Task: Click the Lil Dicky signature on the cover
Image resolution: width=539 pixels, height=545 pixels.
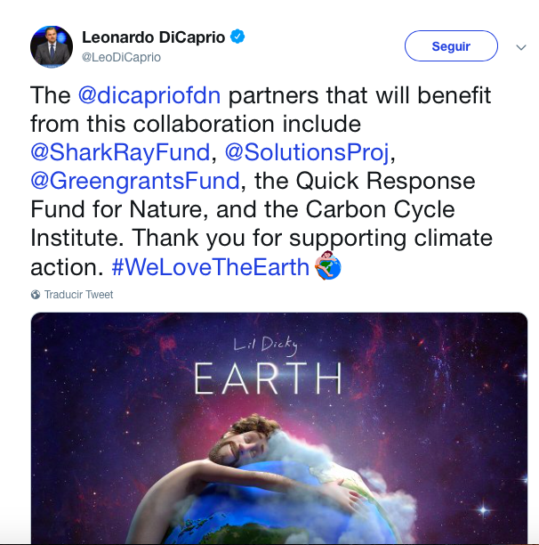Action: pyautogui.click(x=266, y=343)
